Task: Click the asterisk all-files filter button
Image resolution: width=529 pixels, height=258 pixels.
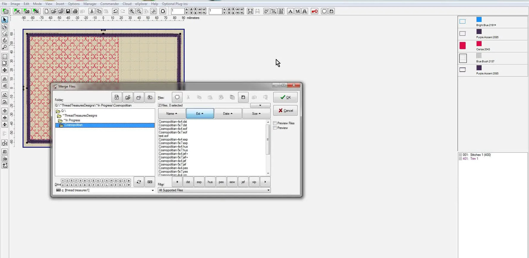Action: [x=177, y=182]
